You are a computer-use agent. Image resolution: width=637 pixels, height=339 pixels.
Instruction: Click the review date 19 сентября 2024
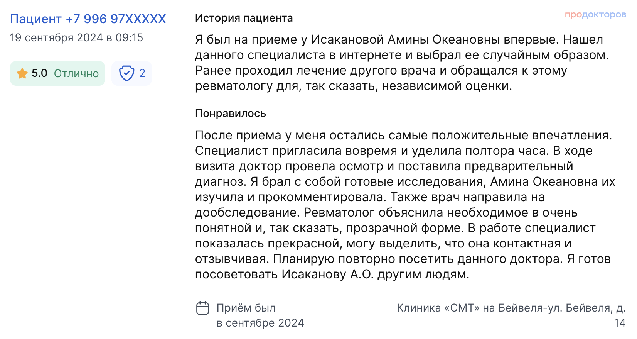click(56, 38)
